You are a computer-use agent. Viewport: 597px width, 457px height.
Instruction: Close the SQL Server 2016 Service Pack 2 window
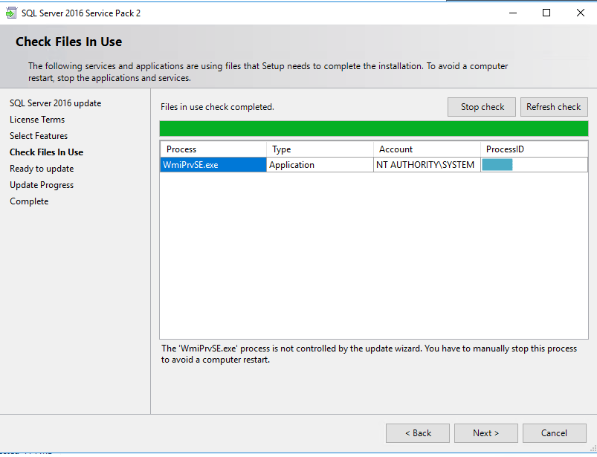[580, 13]
